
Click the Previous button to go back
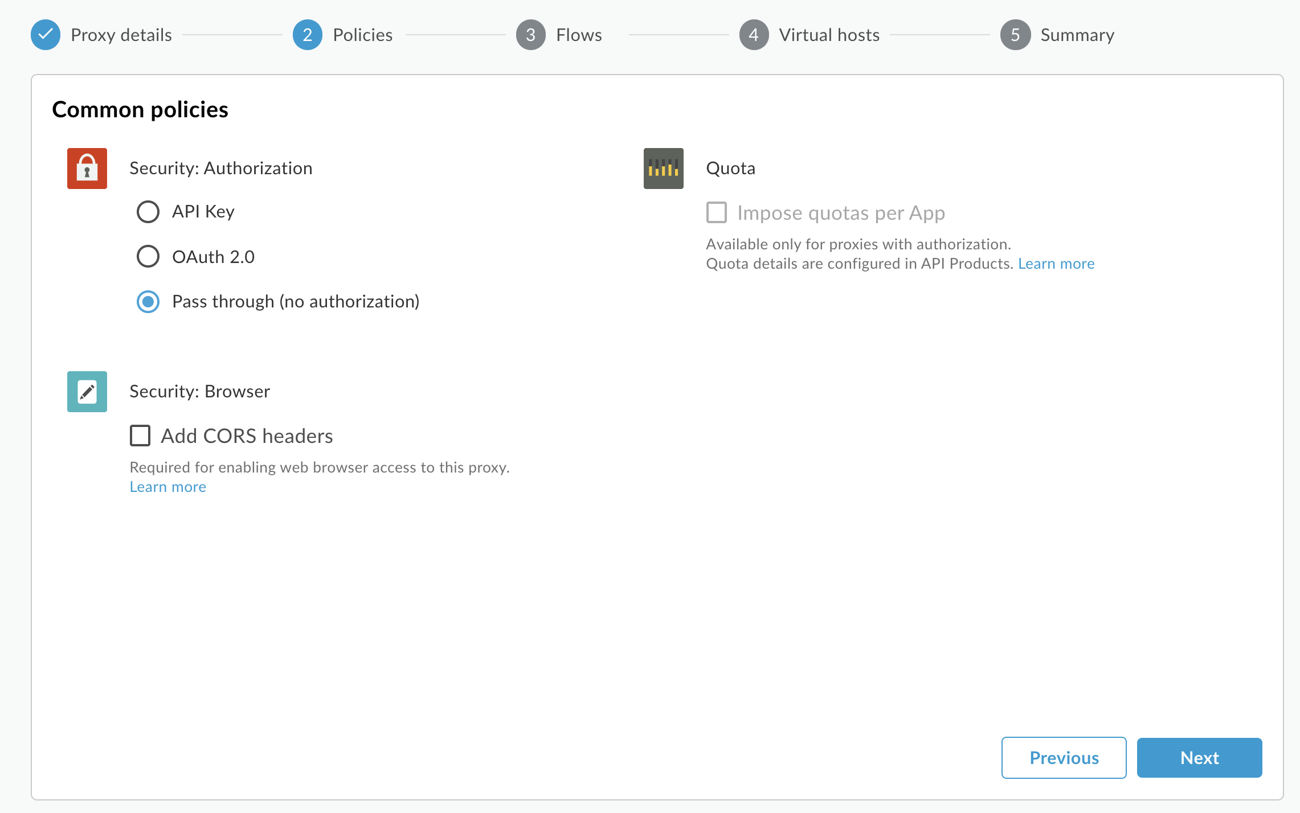coord(1065,757)
